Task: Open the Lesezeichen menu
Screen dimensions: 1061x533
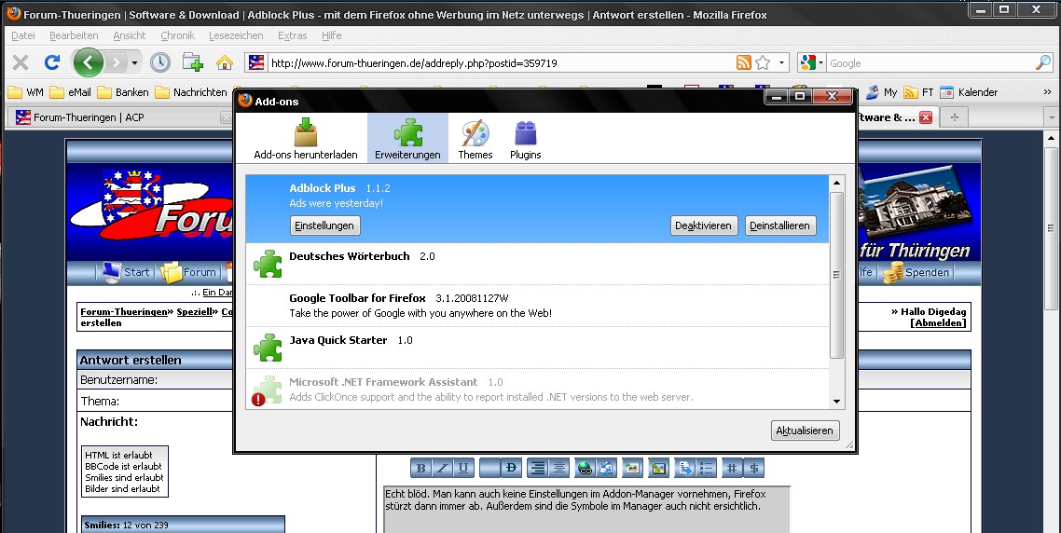Action: click(236, 35)
